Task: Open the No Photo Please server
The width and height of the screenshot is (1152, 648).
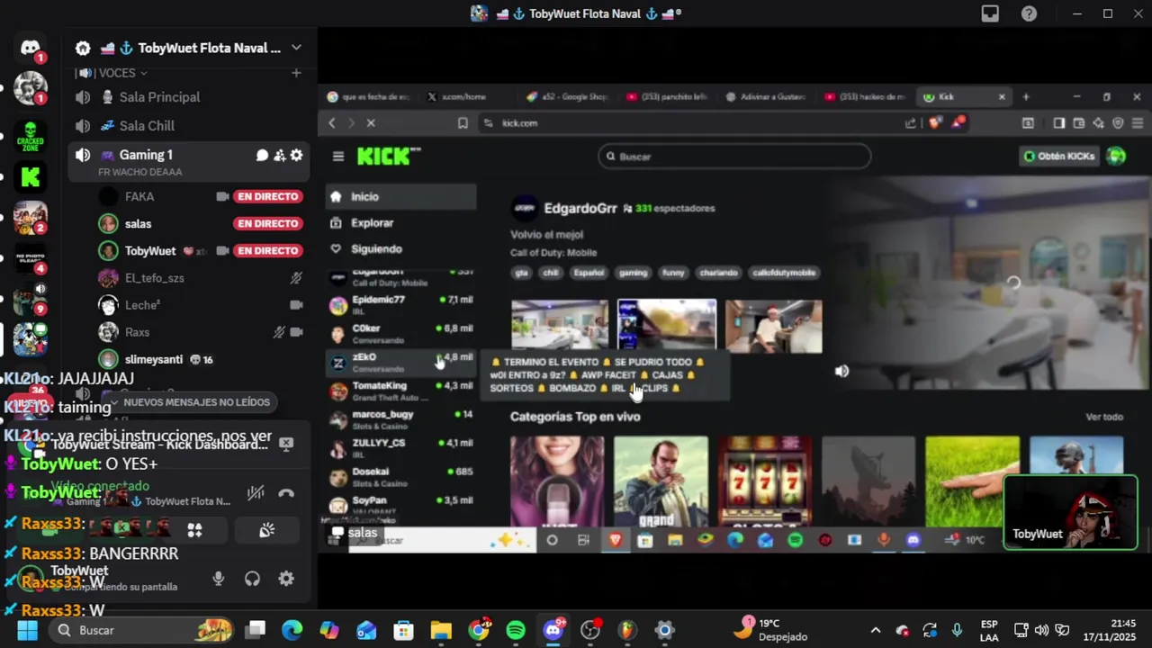Action: 31,260
